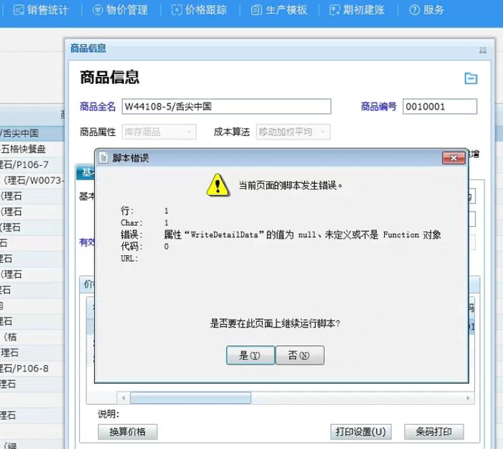This screenshot has height=449, width=503.
Task: Select the 理石/P106-8 list row
Action: click(32, 368)
